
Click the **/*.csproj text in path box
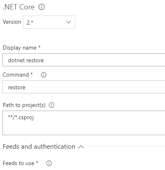21,118
